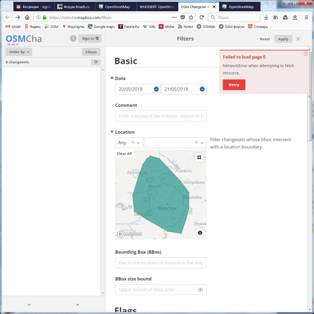
Task: Clear the Any location type selection
Action: (x=133, y=142)
